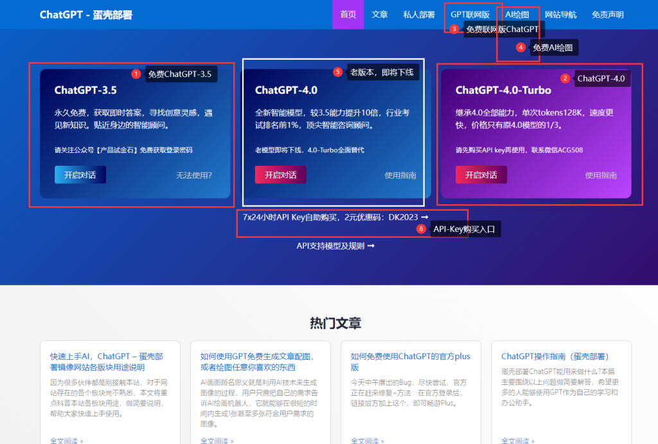Open 网站导航 menu item
The height and width of the screenshot is (444, 658).
[560, 15]
